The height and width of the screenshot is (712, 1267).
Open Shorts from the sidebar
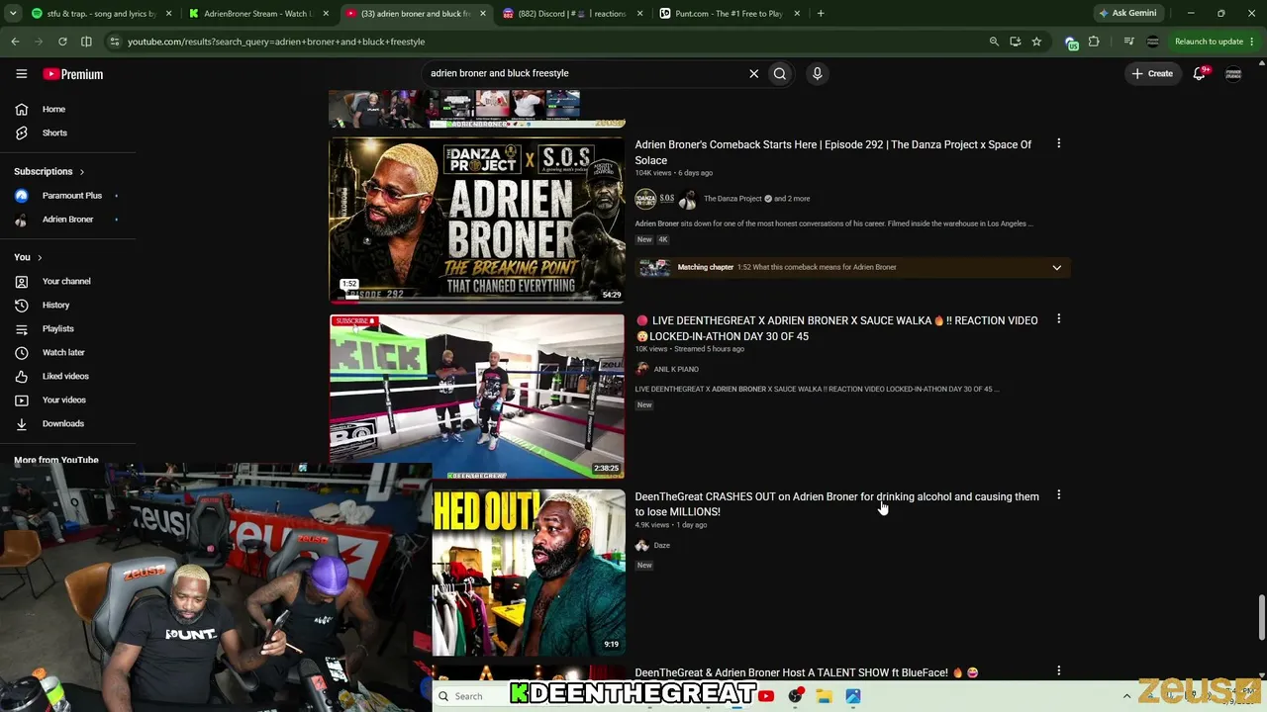point(54,133)
